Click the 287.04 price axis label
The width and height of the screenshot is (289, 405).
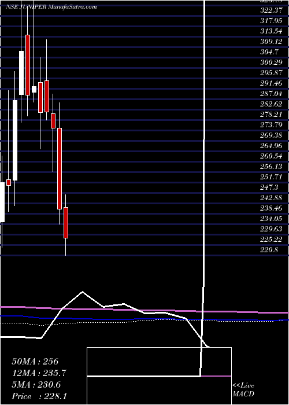click(x=271, y=94)
